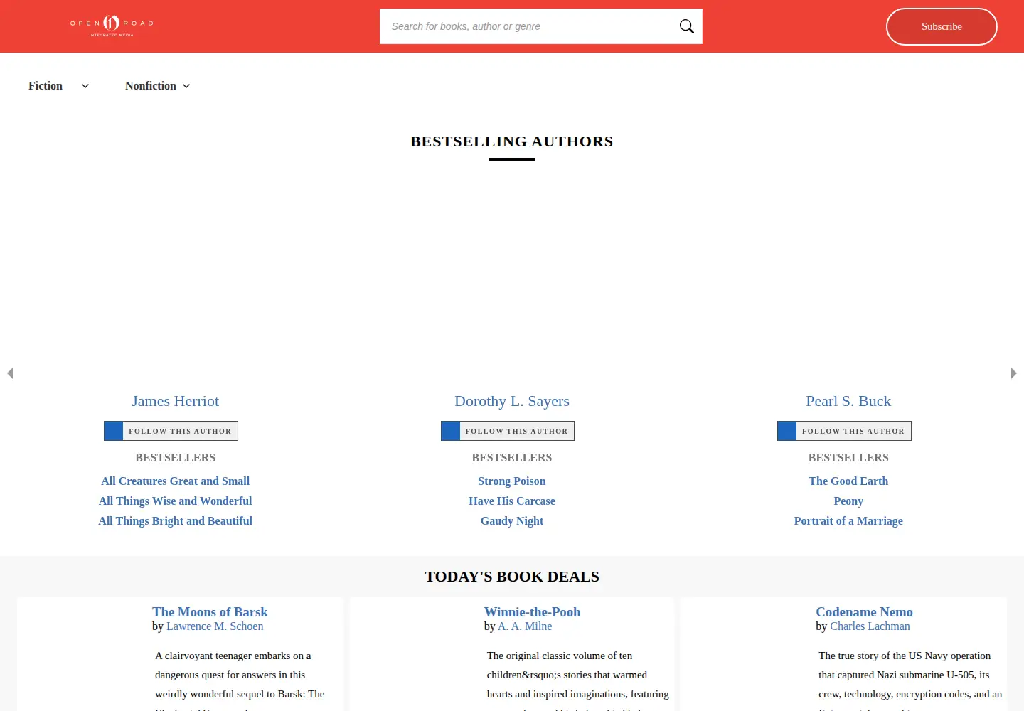Open Portrait of a Marriage link
This screenshot has height=711, width=1024.
[x=848, y=521]
